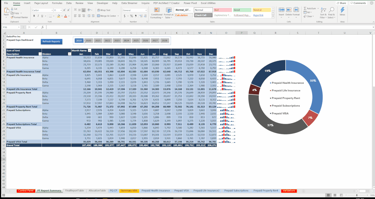The width and height of the screenshot is (375, 199).
Task: Open the Font Color swatch
Action: coord(65,16)
